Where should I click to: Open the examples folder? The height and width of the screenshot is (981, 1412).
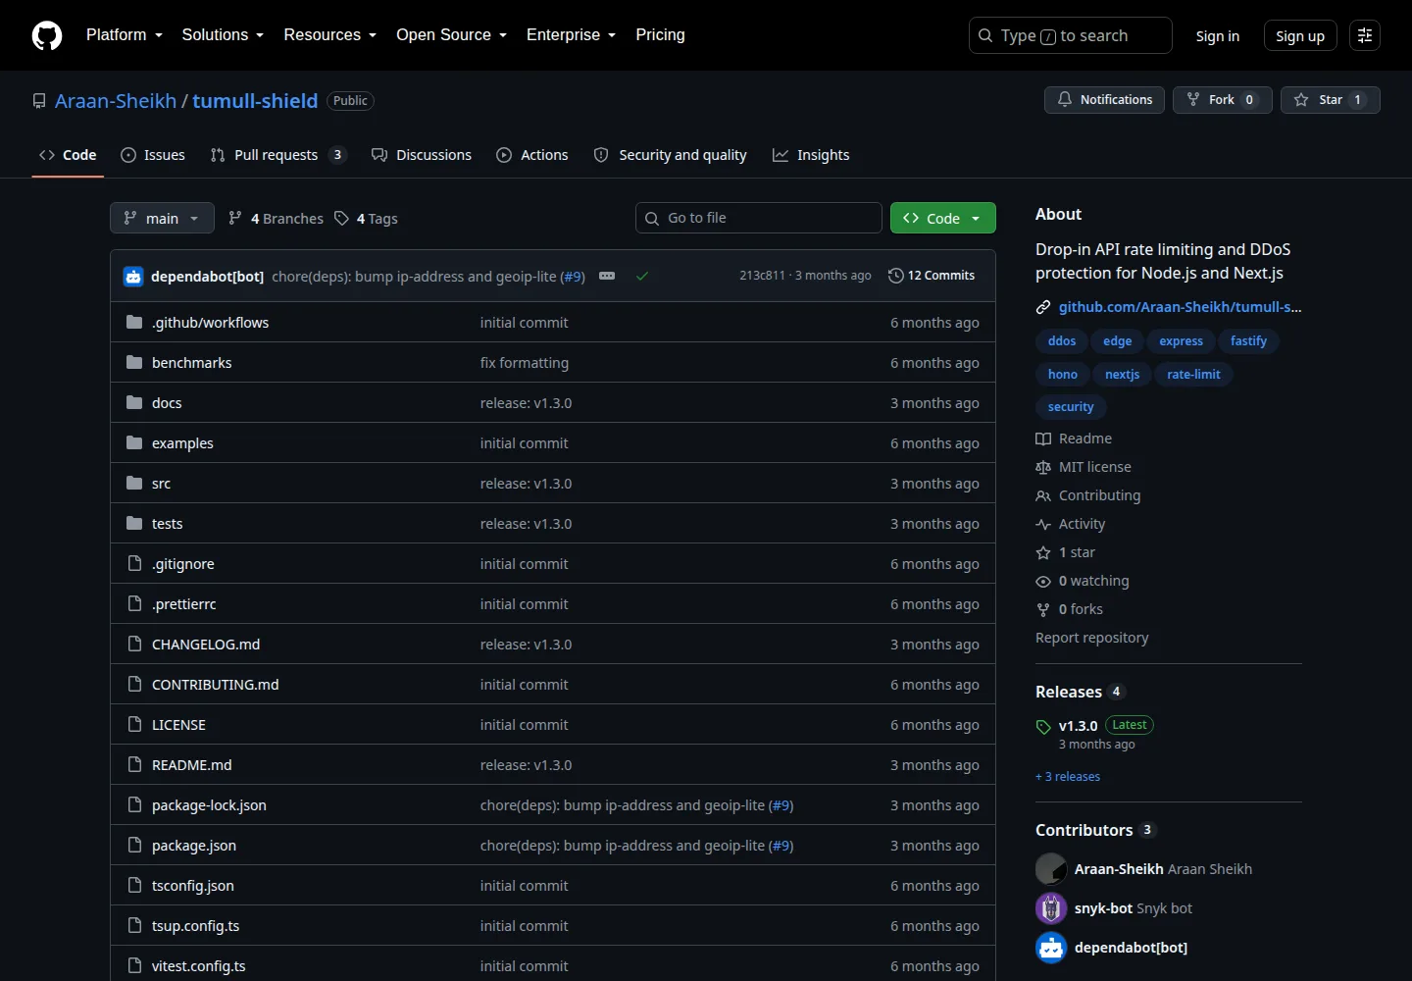click(182, 443)
